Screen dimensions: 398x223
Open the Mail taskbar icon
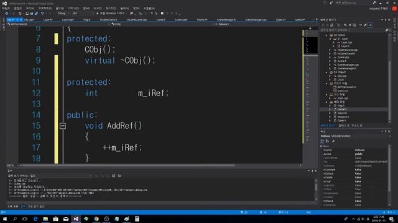(x=66, y=219)
